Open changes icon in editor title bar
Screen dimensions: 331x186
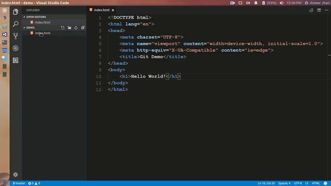click(311, 10)
